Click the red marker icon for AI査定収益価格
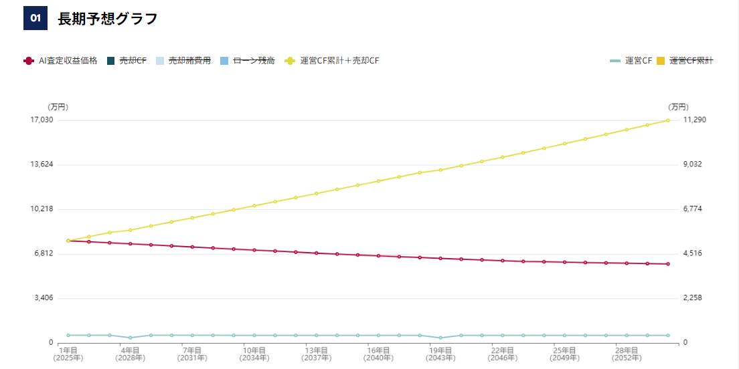 28,61
